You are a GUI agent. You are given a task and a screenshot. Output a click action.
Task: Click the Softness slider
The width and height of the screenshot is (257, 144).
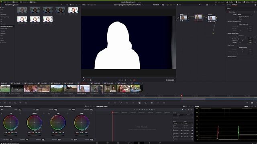click(243, 42)
